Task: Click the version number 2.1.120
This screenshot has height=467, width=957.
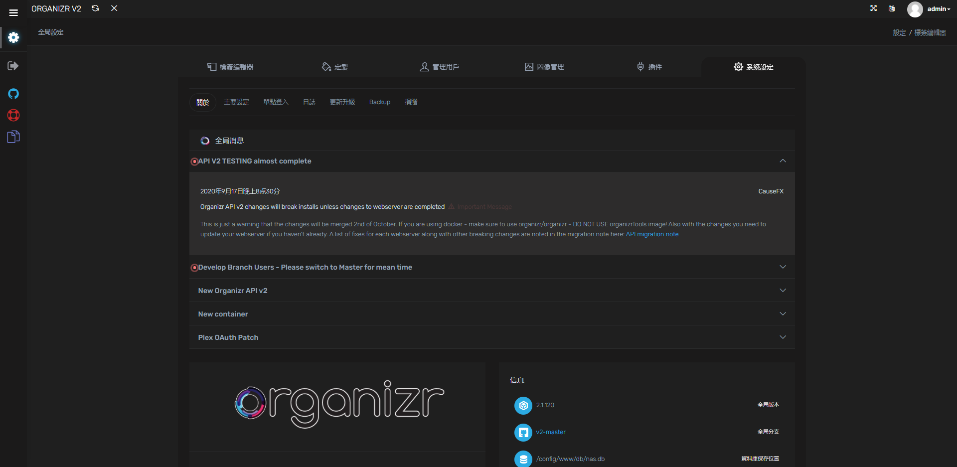Action: pos(545,405)
